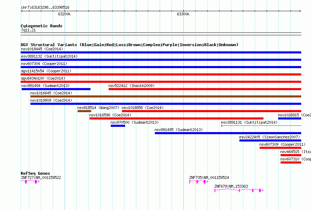The width and height of the screenshot is (311, 210).
Task: Click the blue bar under esv3891132
Action: coord(161,60)
